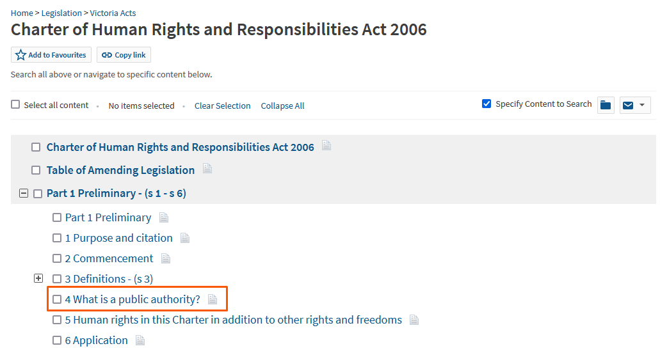Click the folder icon next to Specify Content
Screen dimensions: 660x353
606,106
